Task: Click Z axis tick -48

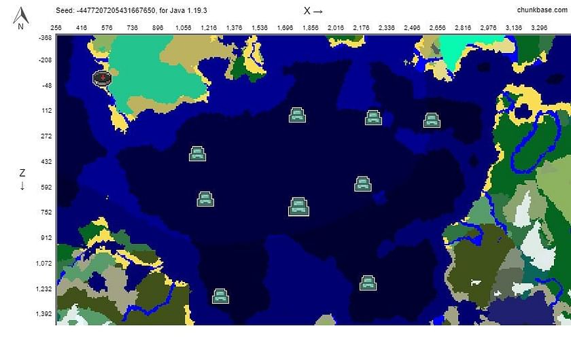Action: pos(46,86)
